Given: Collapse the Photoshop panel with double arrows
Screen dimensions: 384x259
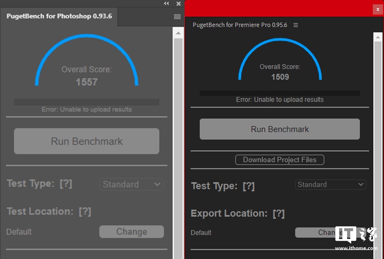Looking at the screenshot, I should [166, 3].
